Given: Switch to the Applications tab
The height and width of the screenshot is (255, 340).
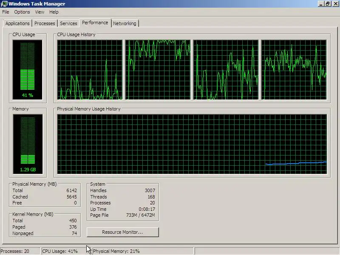Looking at the screenshot, I should [x=17, y=23].
